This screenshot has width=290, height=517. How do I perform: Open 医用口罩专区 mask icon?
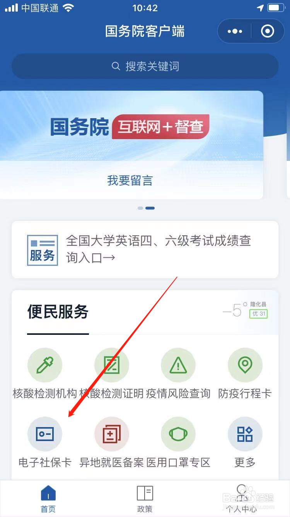(178, 434)
